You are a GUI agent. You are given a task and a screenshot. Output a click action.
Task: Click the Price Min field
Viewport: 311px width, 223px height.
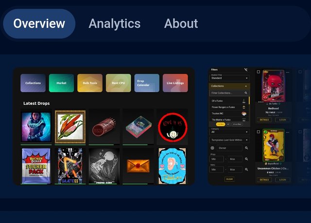coord(216,159)
